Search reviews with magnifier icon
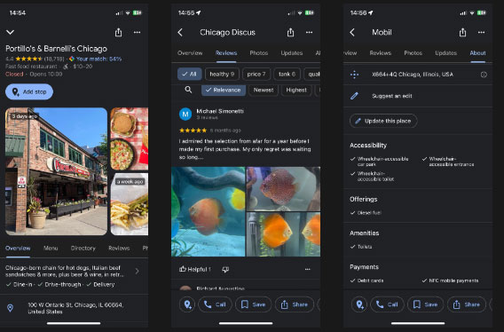504x332 pixels. (189, 90)
